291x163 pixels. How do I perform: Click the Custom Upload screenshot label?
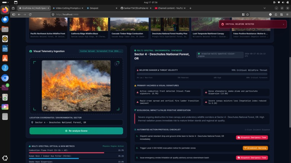click(101, 51)
